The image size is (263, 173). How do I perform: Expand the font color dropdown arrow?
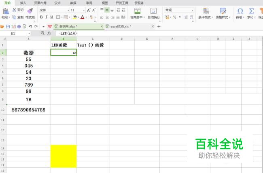tap(86, 17)
